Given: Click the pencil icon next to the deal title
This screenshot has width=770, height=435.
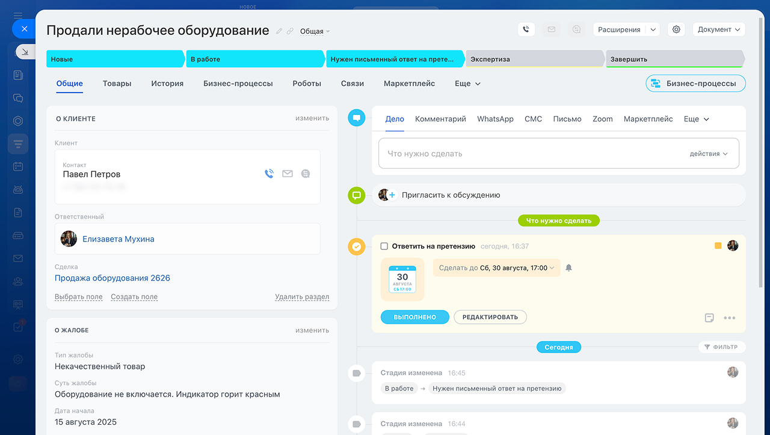Looking at the screenshot, I should tap(279, 31).
